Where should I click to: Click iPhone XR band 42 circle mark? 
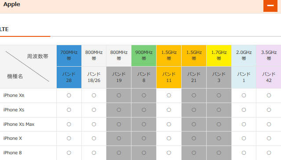[x=269, y=96]
